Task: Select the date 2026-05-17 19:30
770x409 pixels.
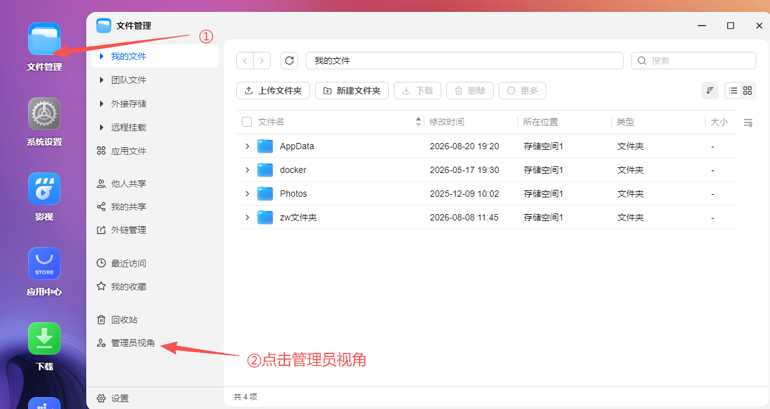Action: click(x=464, y=170)
